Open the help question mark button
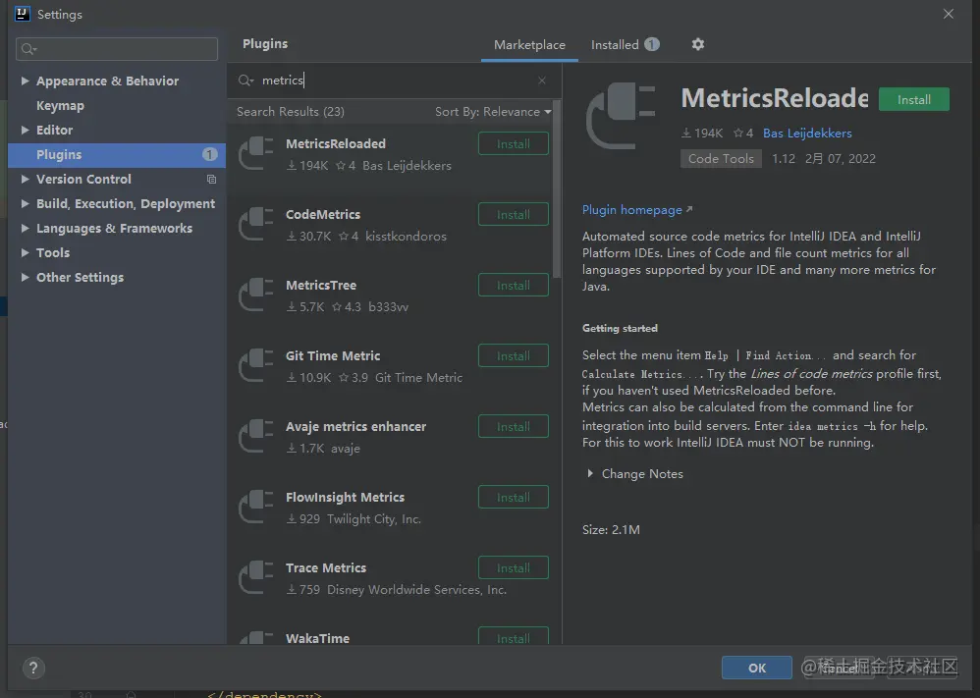The height and width of the screenshot is (698, 980). pos(32,668)
